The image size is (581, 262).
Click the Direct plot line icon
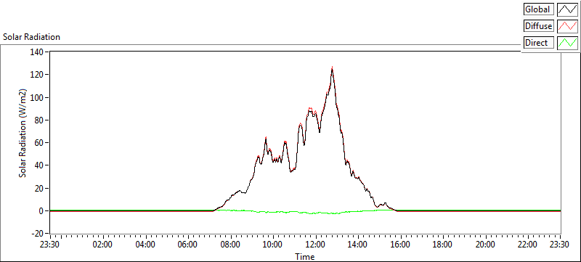click(567, 43)
